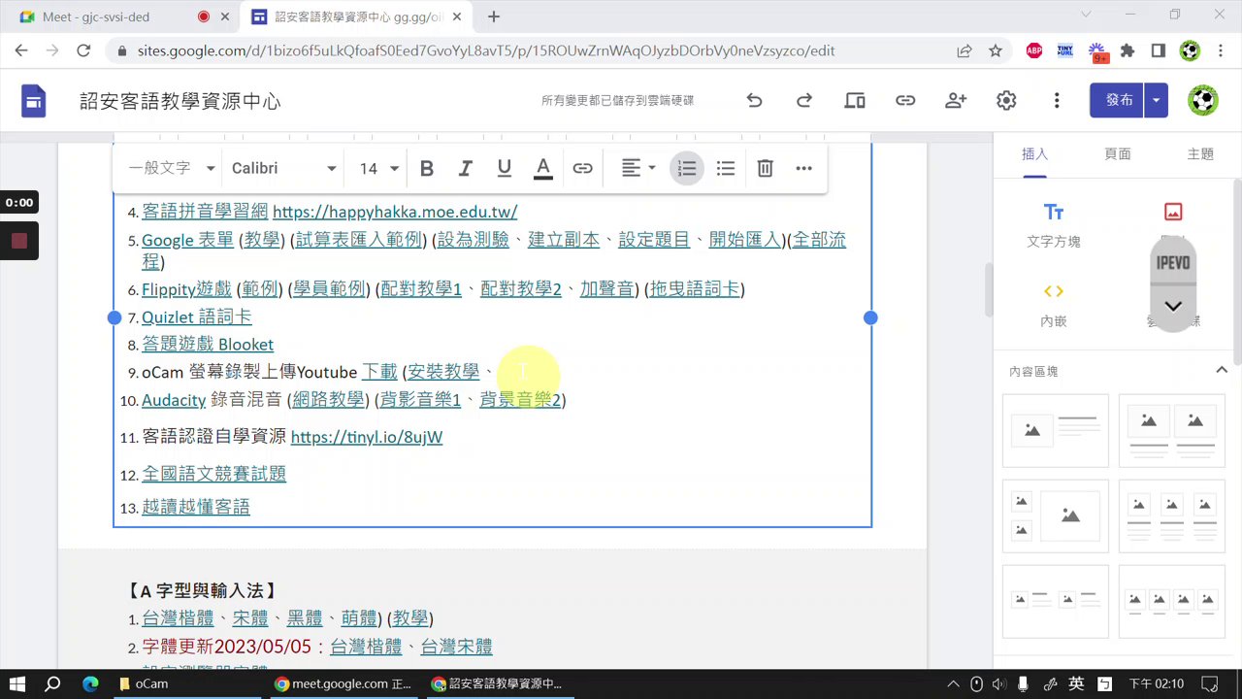Insert a 文字方塊 text box
1242x699 pixels.
coord(1054,225)
